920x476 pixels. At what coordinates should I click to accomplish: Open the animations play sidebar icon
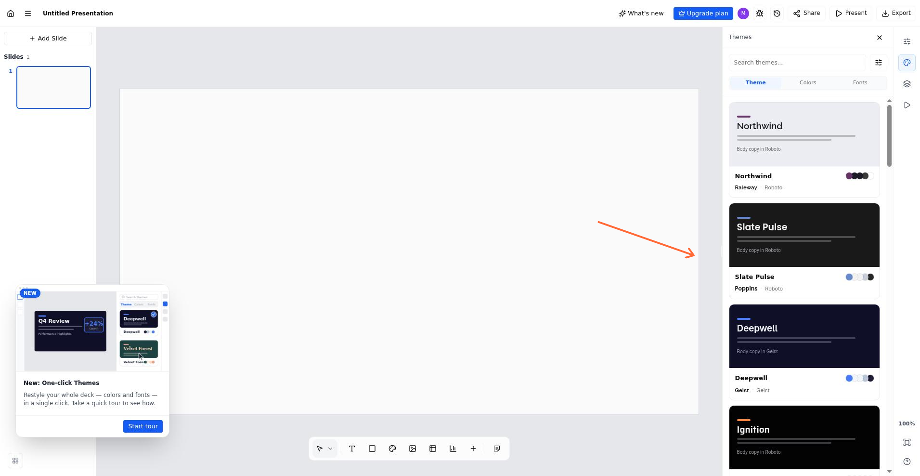click(x=907, y=105)
